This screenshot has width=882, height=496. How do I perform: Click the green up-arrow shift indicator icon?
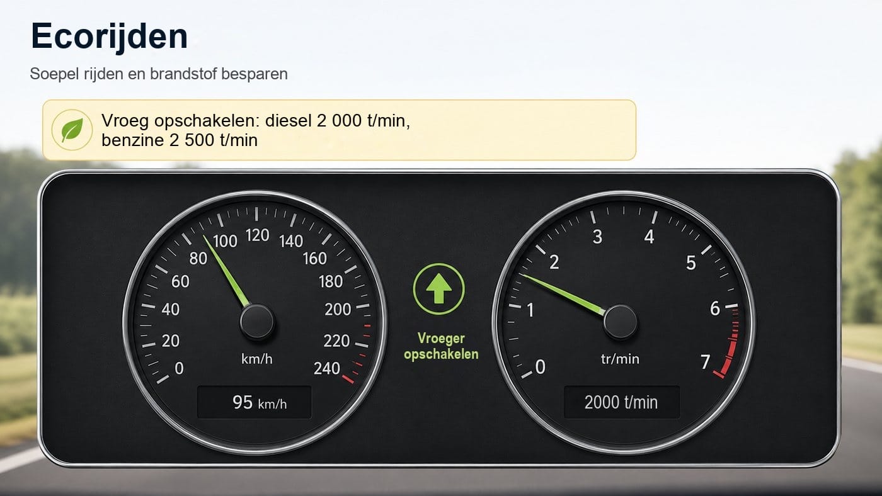point(438,289)
